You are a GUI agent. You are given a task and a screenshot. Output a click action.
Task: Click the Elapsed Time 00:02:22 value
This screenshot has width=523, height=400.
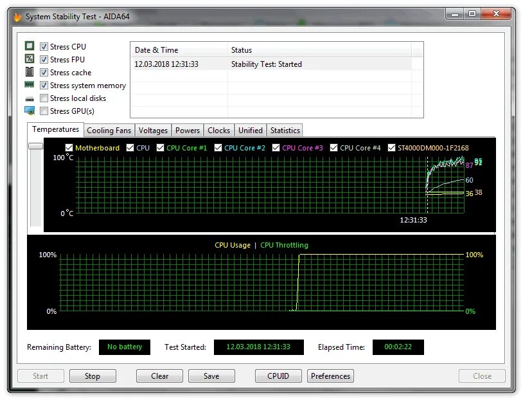coord(398,347)
